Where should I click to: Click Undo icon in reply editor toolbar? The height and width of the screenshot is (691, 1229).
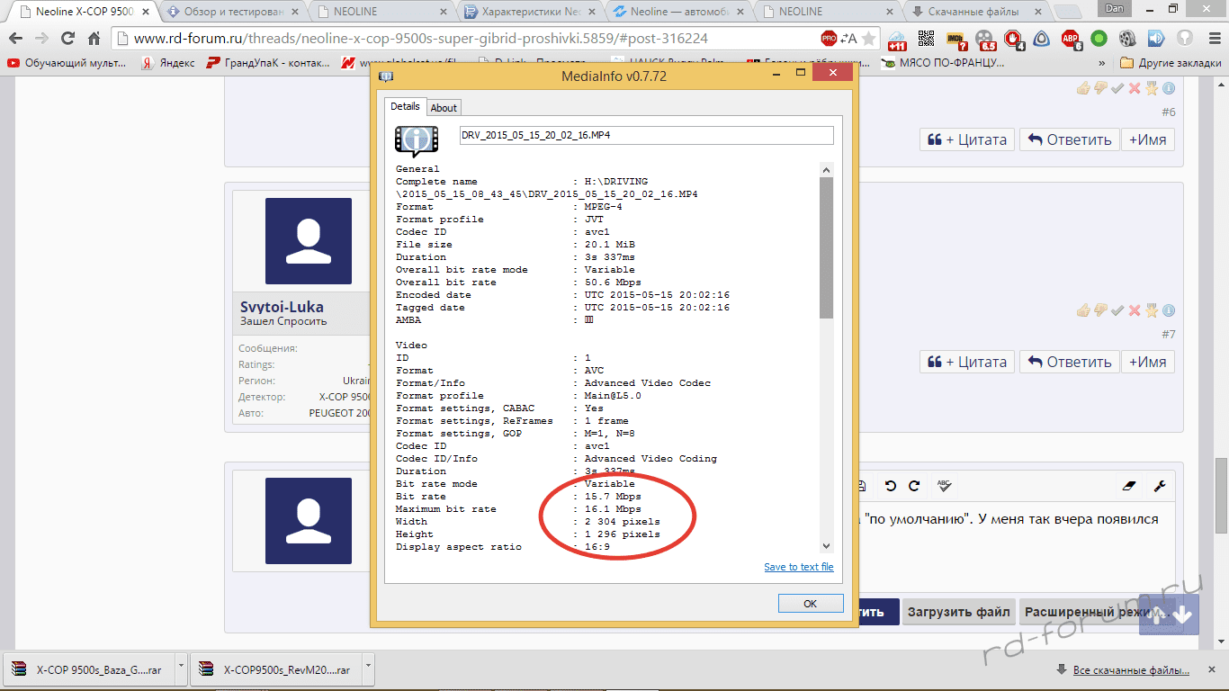(x=891, y=486)
